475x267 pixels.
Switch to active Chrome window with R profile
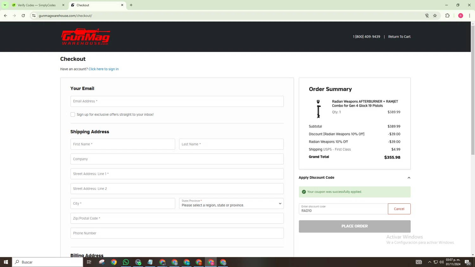[x=211, y=262]
